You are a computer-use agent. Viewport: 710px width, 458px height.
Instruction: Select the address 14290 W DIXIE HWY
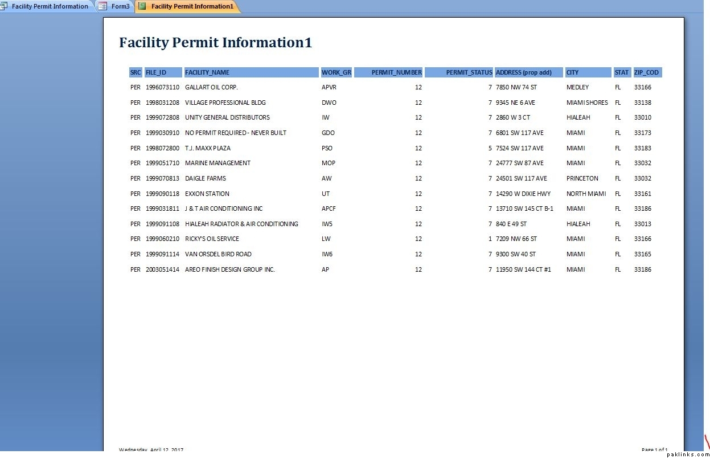[x=523, y=194]
